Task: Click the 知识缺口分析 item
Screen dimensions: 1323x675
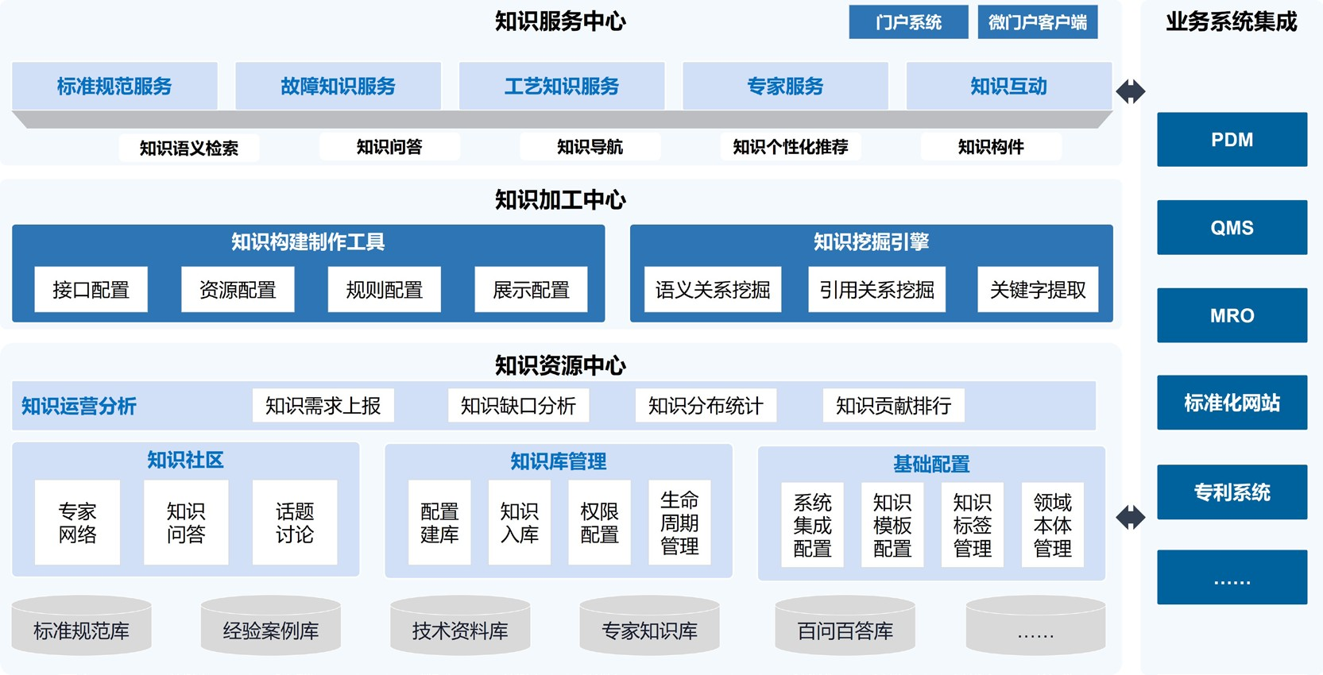Action: pyautogui.click(x=518, y=406)
